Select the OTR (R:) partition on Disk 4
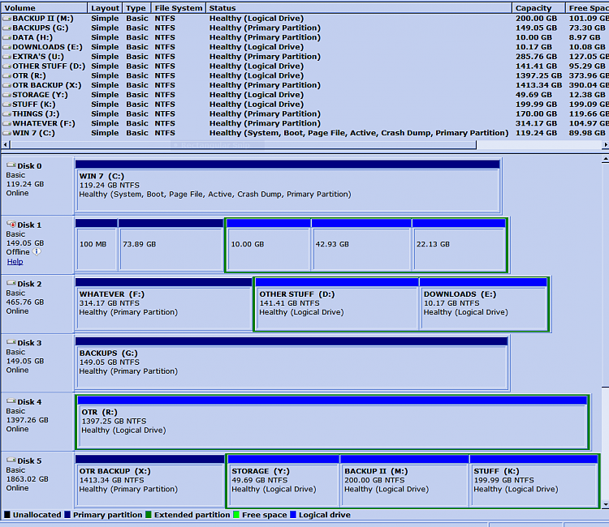The height and width of the screenshot is (527, 609). click(x=332, y=422)
